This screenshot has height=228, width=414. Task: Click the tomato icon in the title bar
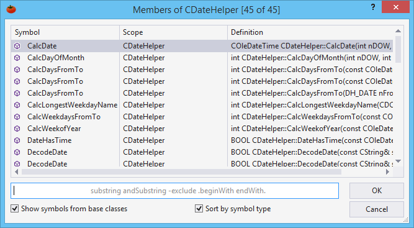(x=11, y=9)
